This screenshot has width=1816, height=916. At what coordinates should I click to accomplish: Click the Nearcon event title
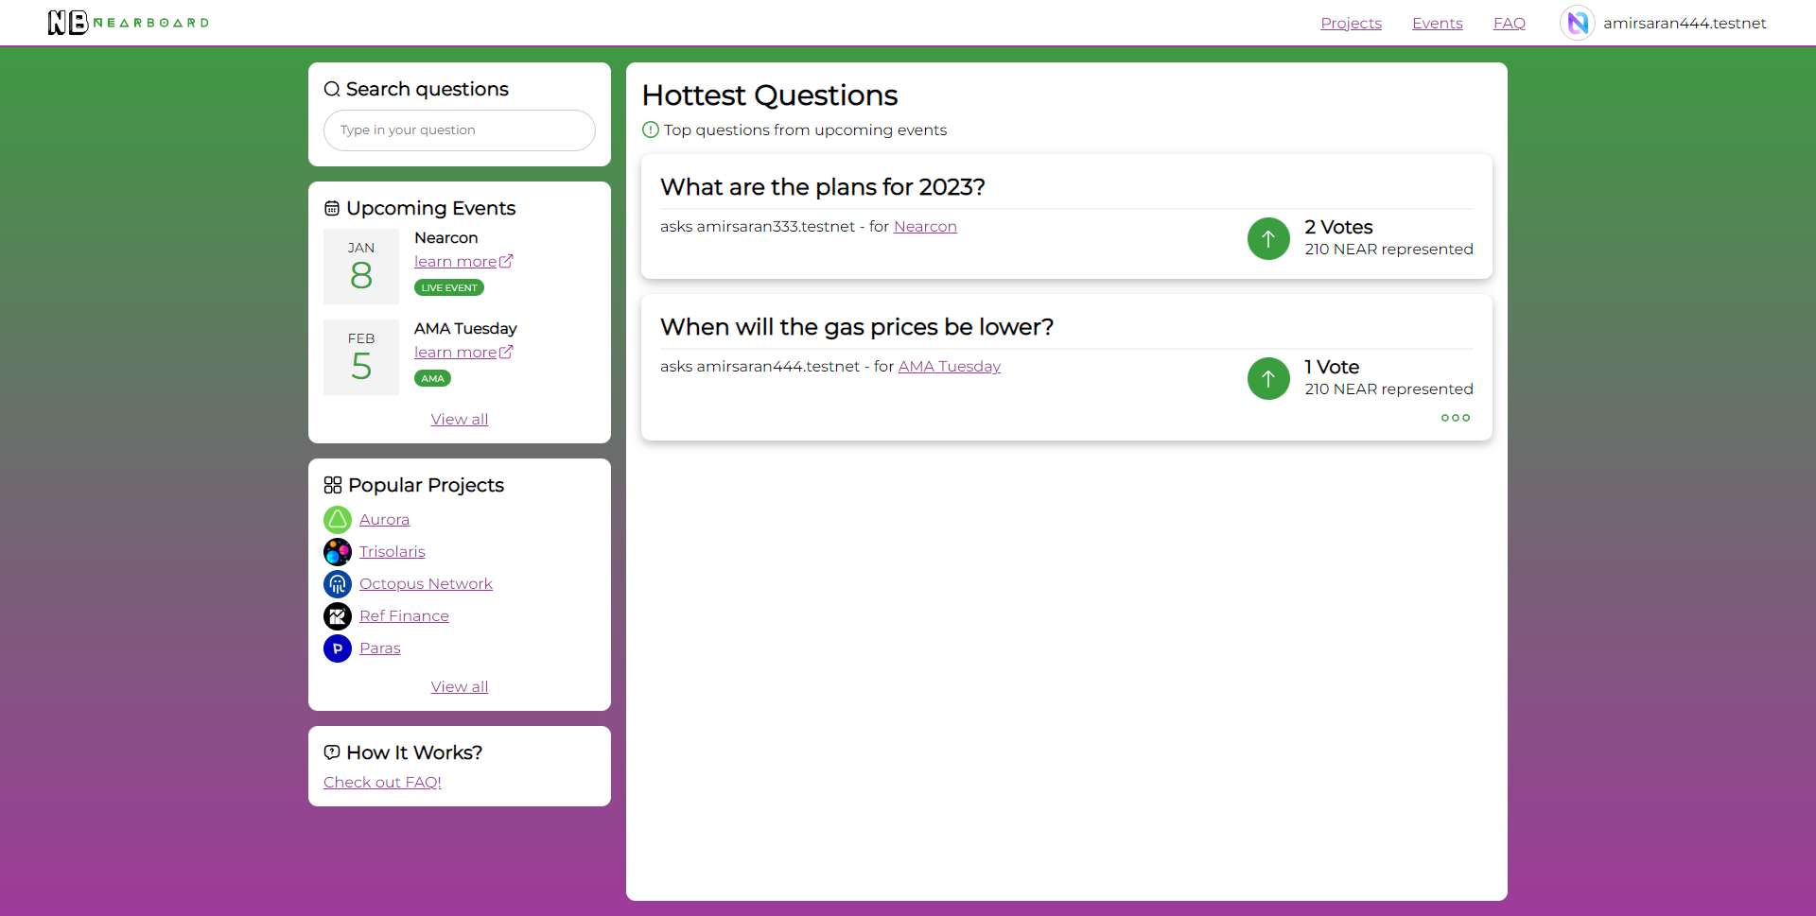[x=446, y=237]
